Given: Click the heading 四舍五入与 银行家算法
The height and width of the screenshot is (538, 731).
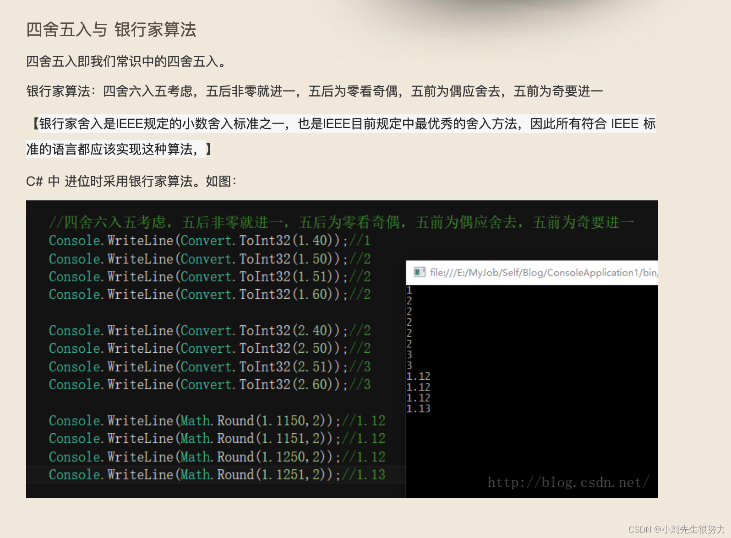Looking at the screenshot, I should click(x=111, y=30).
